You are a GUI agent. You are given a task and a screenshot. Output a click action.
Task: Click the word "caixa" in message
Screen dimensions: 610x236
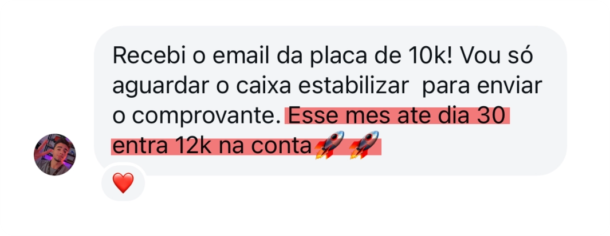263,86
